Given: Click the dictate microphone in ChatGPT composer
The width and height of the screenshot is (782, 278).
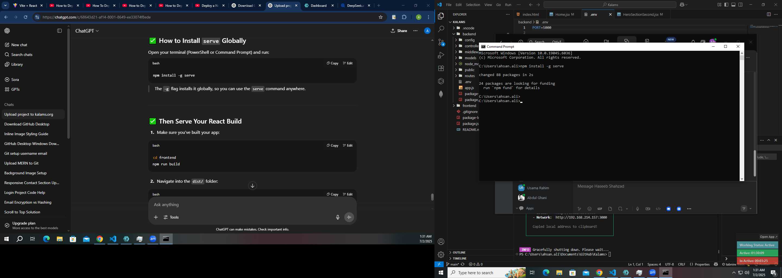Looking at the screenshot, I should pyautogui.click(x=338, y=217).
